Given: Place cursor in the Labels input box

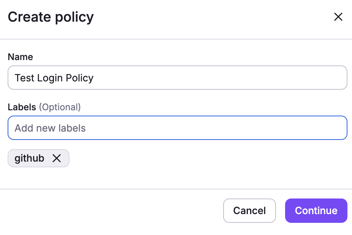Looking at the screenshot, I should (x=178, y=128).
